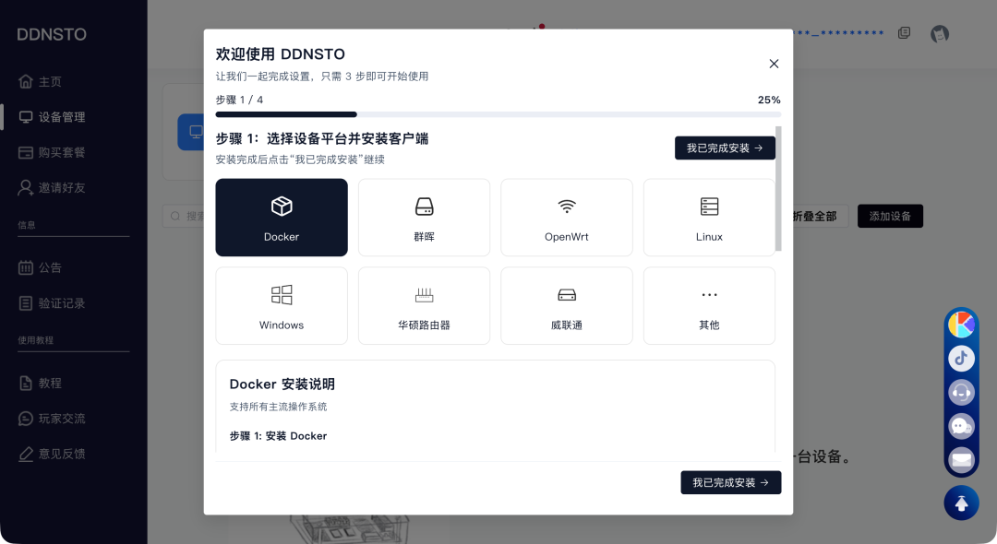Viewport: 997px width, 544px height.
Task: Click the OpenWrt wifi icon
Action: [567, 207]
